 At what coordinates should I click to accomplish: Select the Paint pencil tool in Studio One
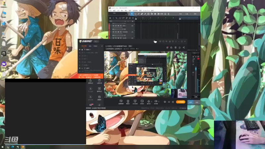click(x=145, y=14)
